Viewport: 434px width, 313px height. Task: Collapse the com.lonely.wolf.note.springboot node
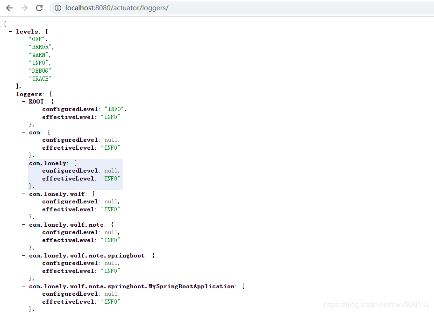tap(23, 256)
